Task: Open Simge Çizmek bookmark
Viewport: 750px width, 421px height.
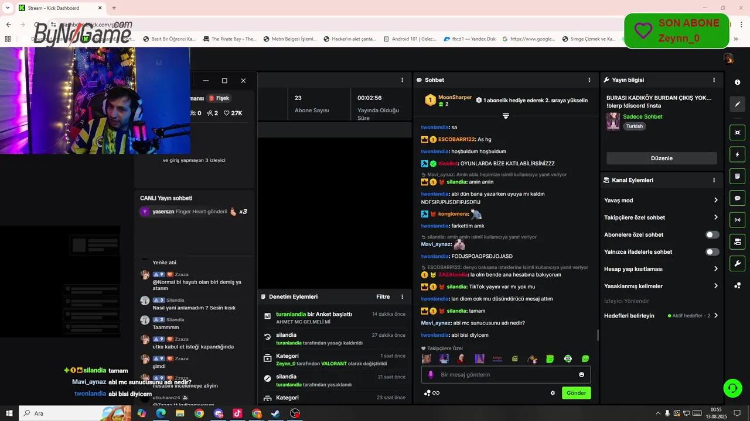Action: (x=589, y=39)
